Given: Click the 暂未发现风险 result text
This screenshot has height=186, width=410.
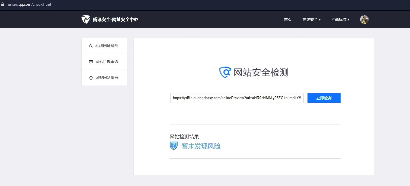Looking at the screenshot, I should coord(201,146).
